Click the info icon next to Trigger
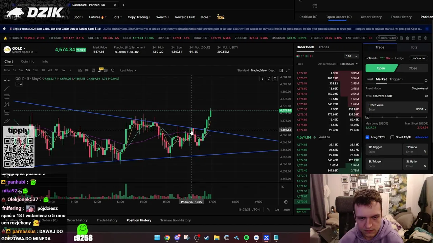The width and height of the screenshot is (433, 243). [426, 81]
